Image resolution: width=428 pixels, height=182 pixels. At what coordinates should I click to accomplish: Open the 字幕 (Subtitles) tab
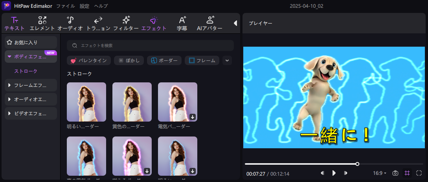182,24
